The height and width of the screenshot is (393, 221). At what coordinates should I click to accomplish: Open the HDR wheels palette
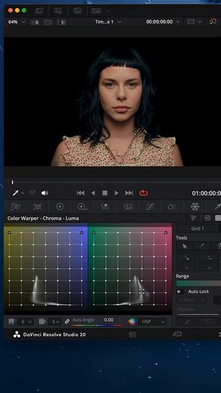(x=82, y=207)
